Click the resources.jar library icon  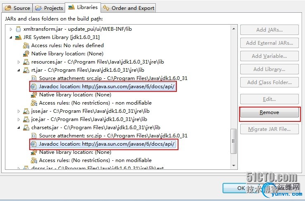[26, 62]
